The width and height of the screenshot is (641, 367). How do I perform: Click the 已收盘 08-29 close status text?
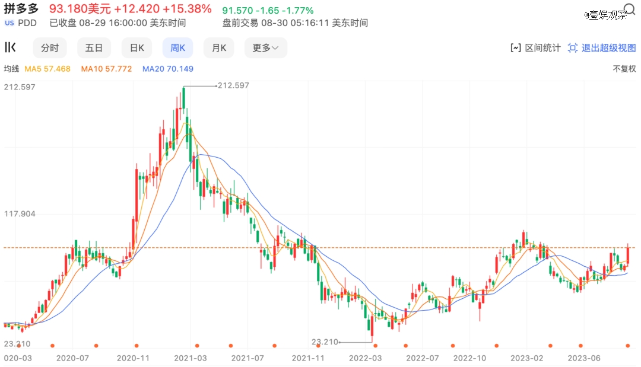coord(118,23)
